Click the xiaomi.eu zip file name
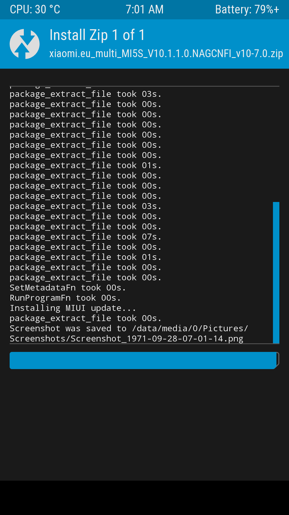The image size is (289, 515). (166, 53)
